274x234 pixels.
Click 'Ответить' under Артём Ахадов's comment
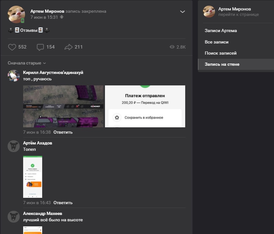coord(63,203)
